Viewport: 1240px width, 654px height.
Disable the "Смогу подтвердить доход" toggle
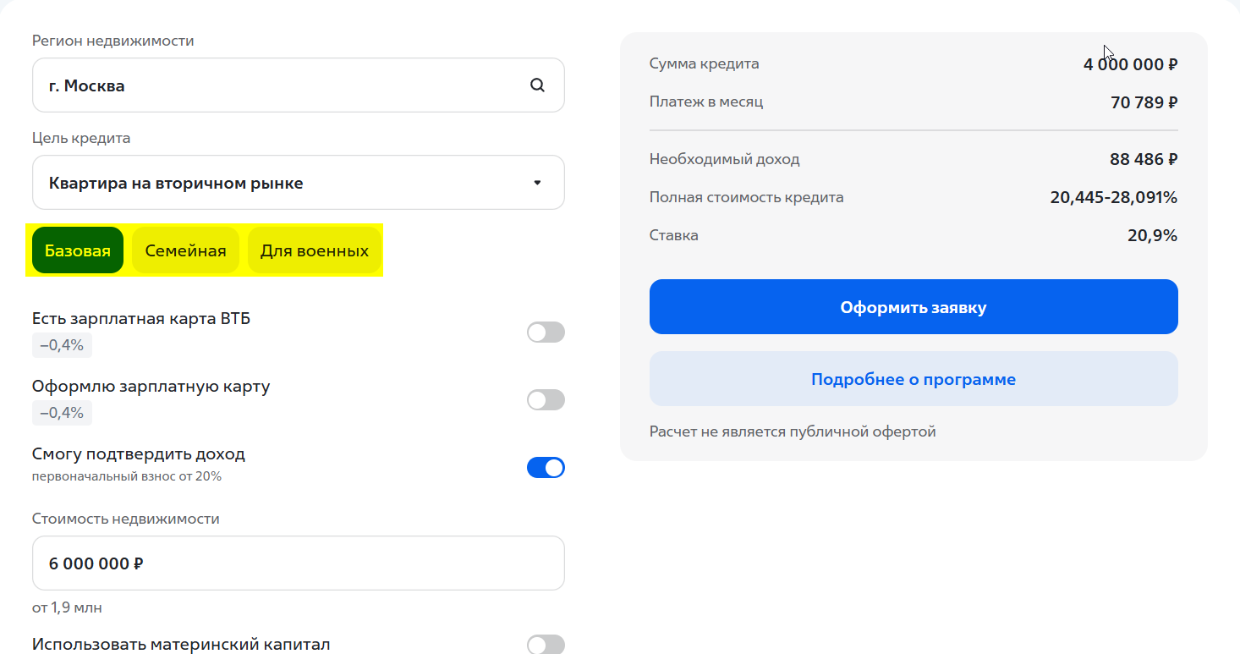tap(546, 466)
